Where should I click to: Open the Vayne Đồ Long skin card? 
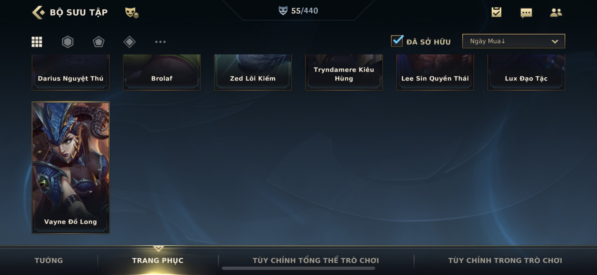70,168
